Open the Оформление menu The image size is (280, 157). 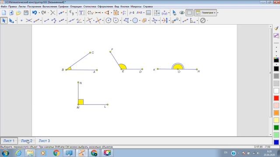[x=105, y=7]
